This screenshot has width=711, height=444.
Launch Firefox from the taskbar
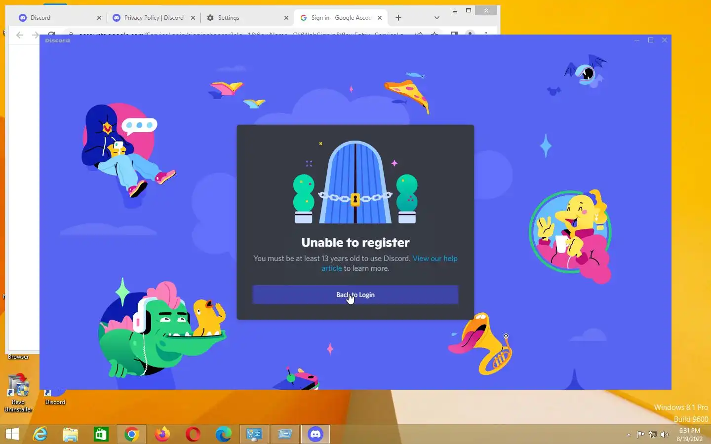(162, 434)
